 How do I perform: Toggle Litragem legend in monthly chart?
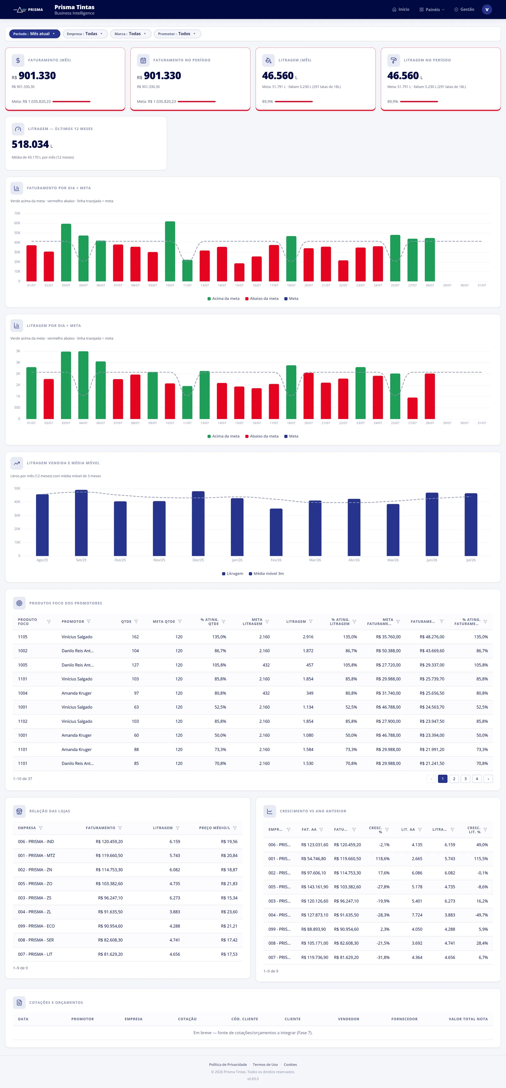click(232, 573)
